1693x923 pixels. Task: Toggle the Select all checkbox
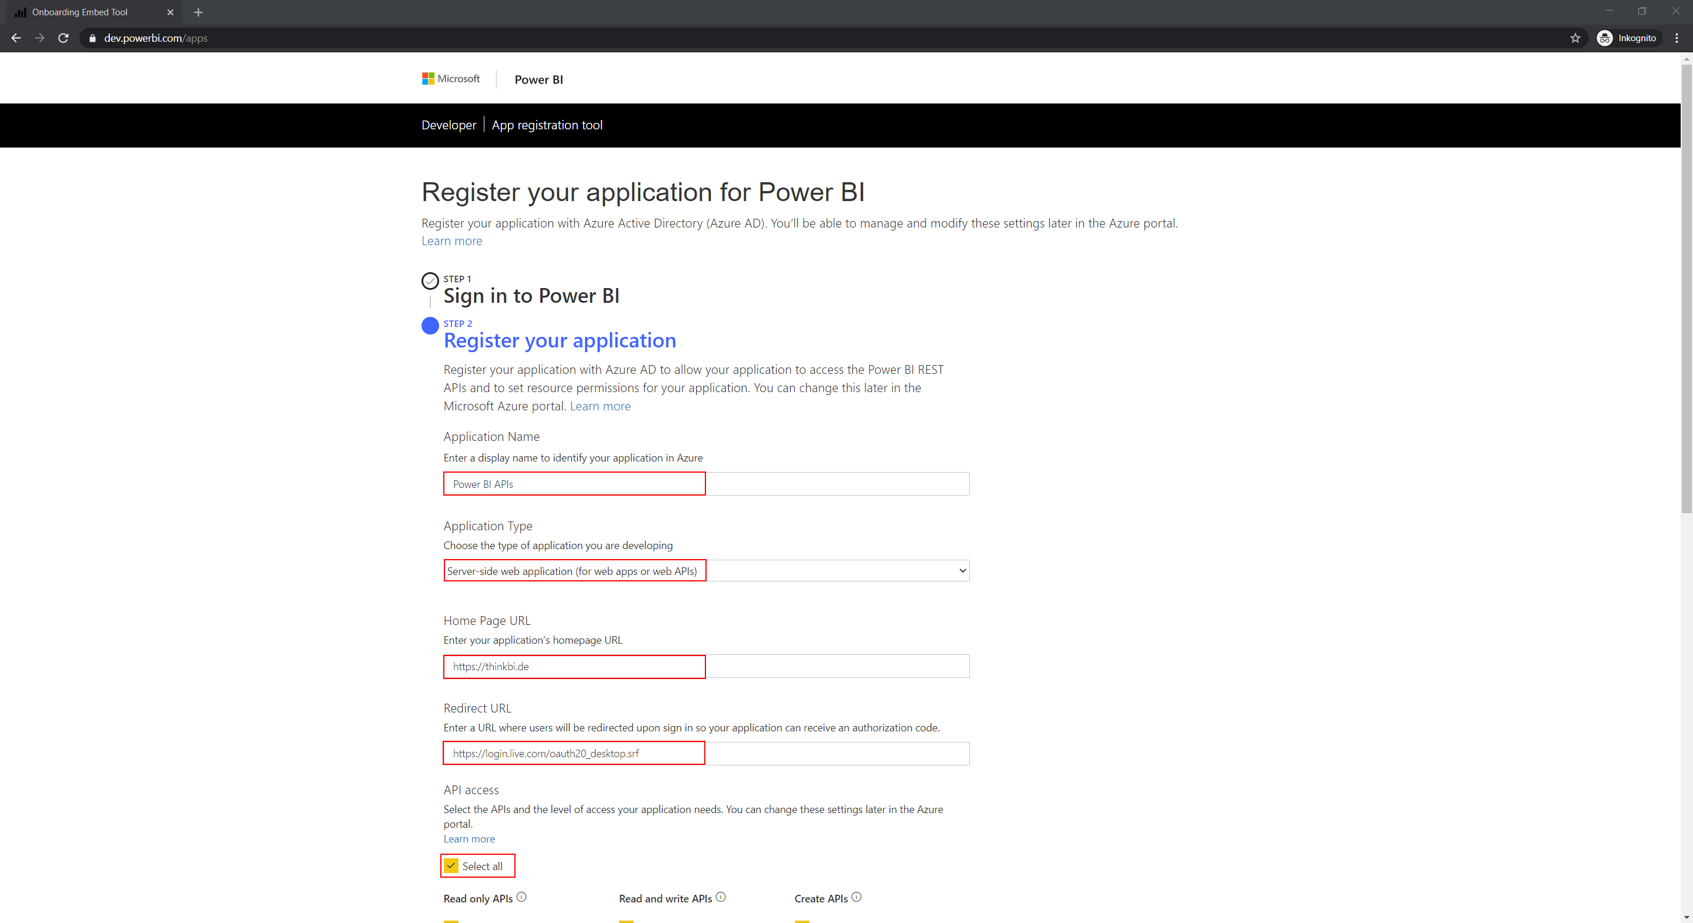pyautogui.click(x=451, y=866)
